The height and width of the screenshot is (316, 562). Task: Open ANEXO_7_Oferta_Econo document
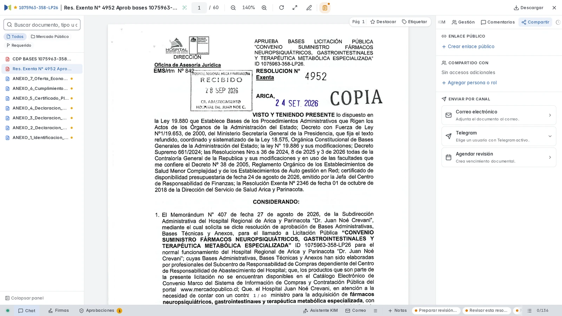(x=42, y=79)
